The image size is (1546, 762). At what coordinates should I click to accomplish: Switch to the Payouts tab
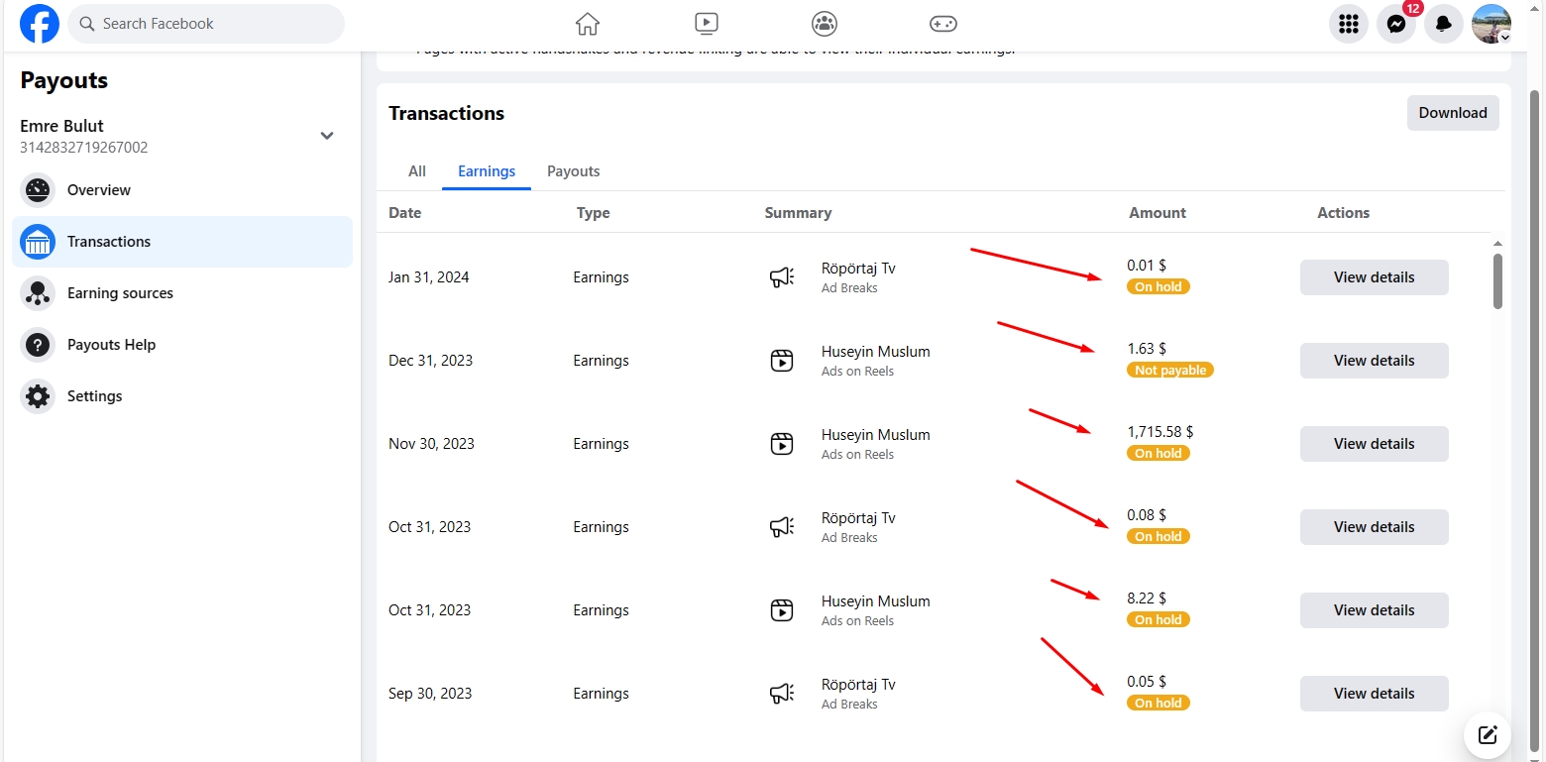tap(573, 171)
